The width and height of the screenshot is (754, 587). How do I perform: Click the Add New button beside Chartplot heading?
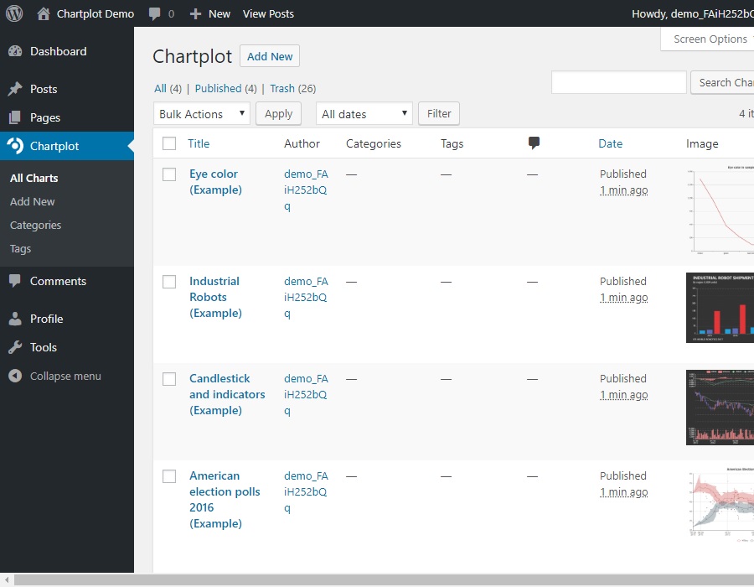tap(270, 56)
